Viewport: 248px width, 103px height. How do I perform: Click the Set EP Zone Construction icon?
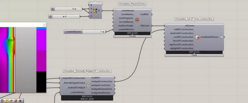[x=198, y=37]
